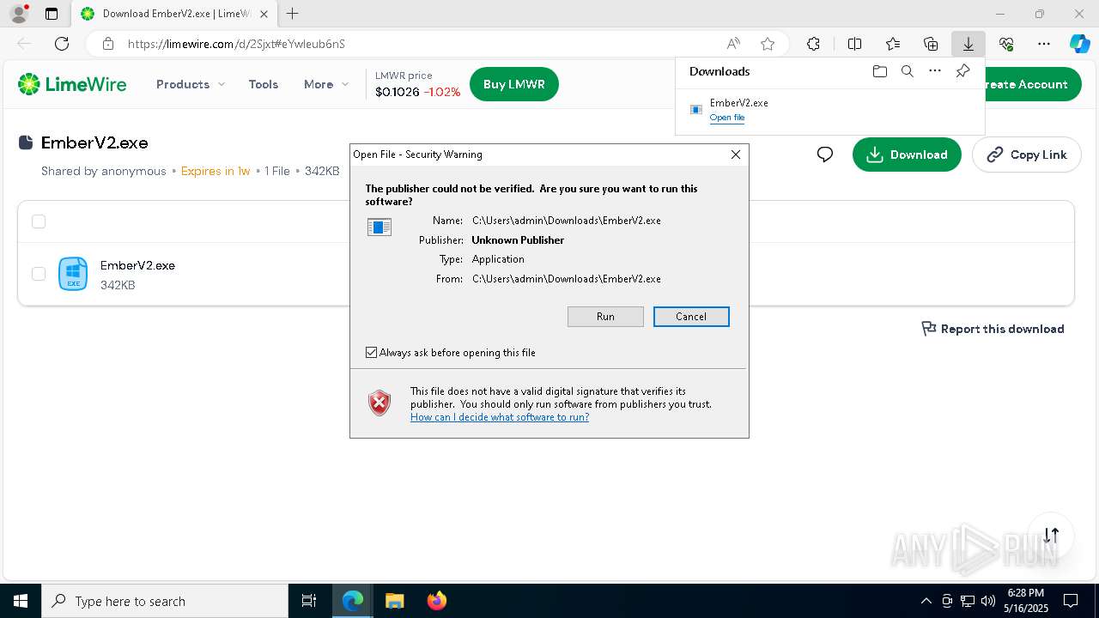This screenshot has width=1099, height=618.
Task: Open File Explorer from taskbar
Action: point(394,601)
